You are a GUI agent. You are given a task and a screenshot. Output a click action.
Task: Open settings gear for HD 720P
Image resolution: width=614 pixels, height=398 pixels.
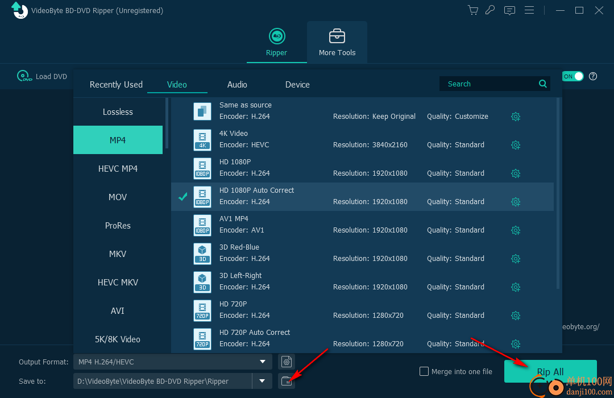tap(516, 316)
